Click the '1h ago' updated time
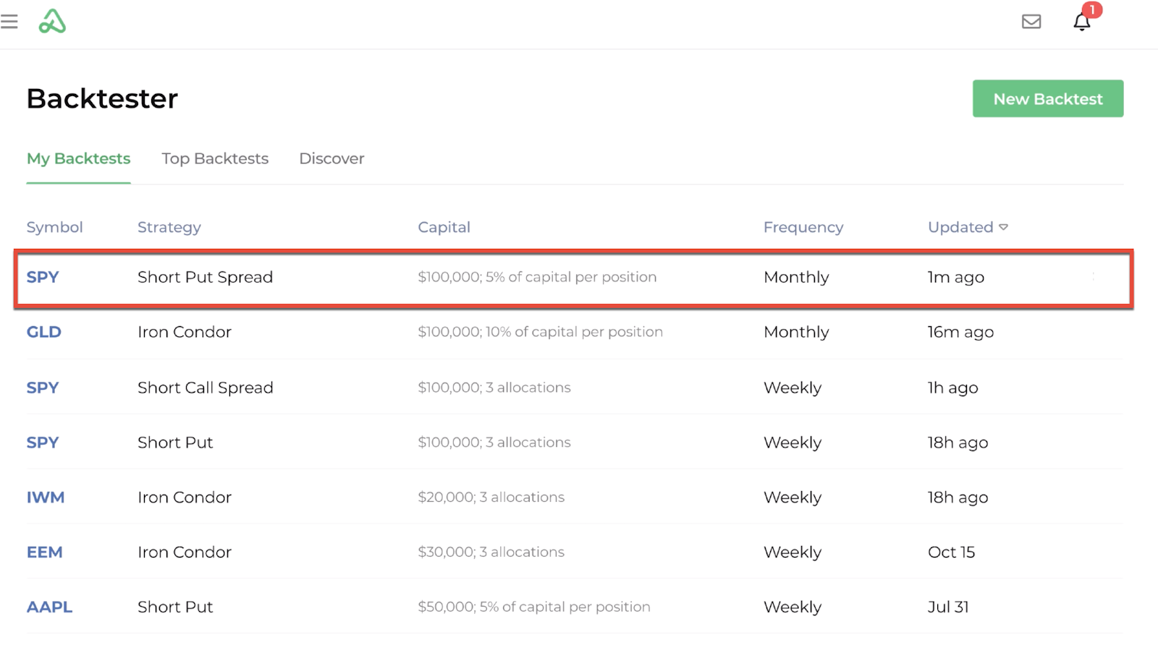This screenshot has height=653, width=1158. pos(952,388)
